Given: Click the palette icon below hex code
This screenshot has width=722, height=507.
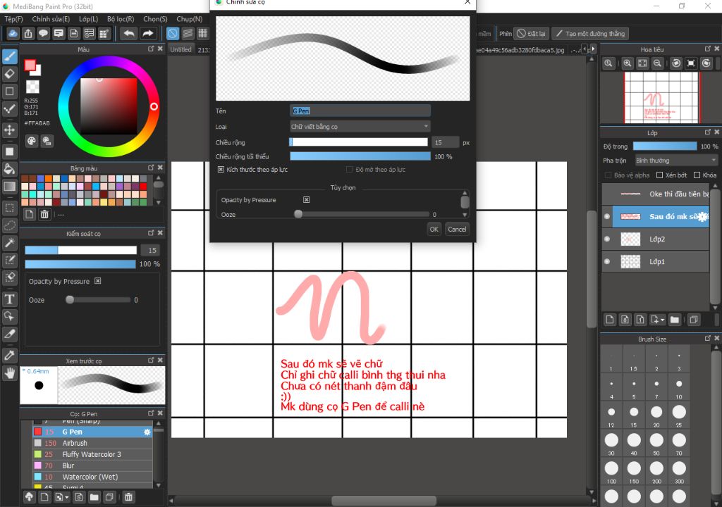Looking at the screenshot, I should pyautogui.click(x=31, y=141).
